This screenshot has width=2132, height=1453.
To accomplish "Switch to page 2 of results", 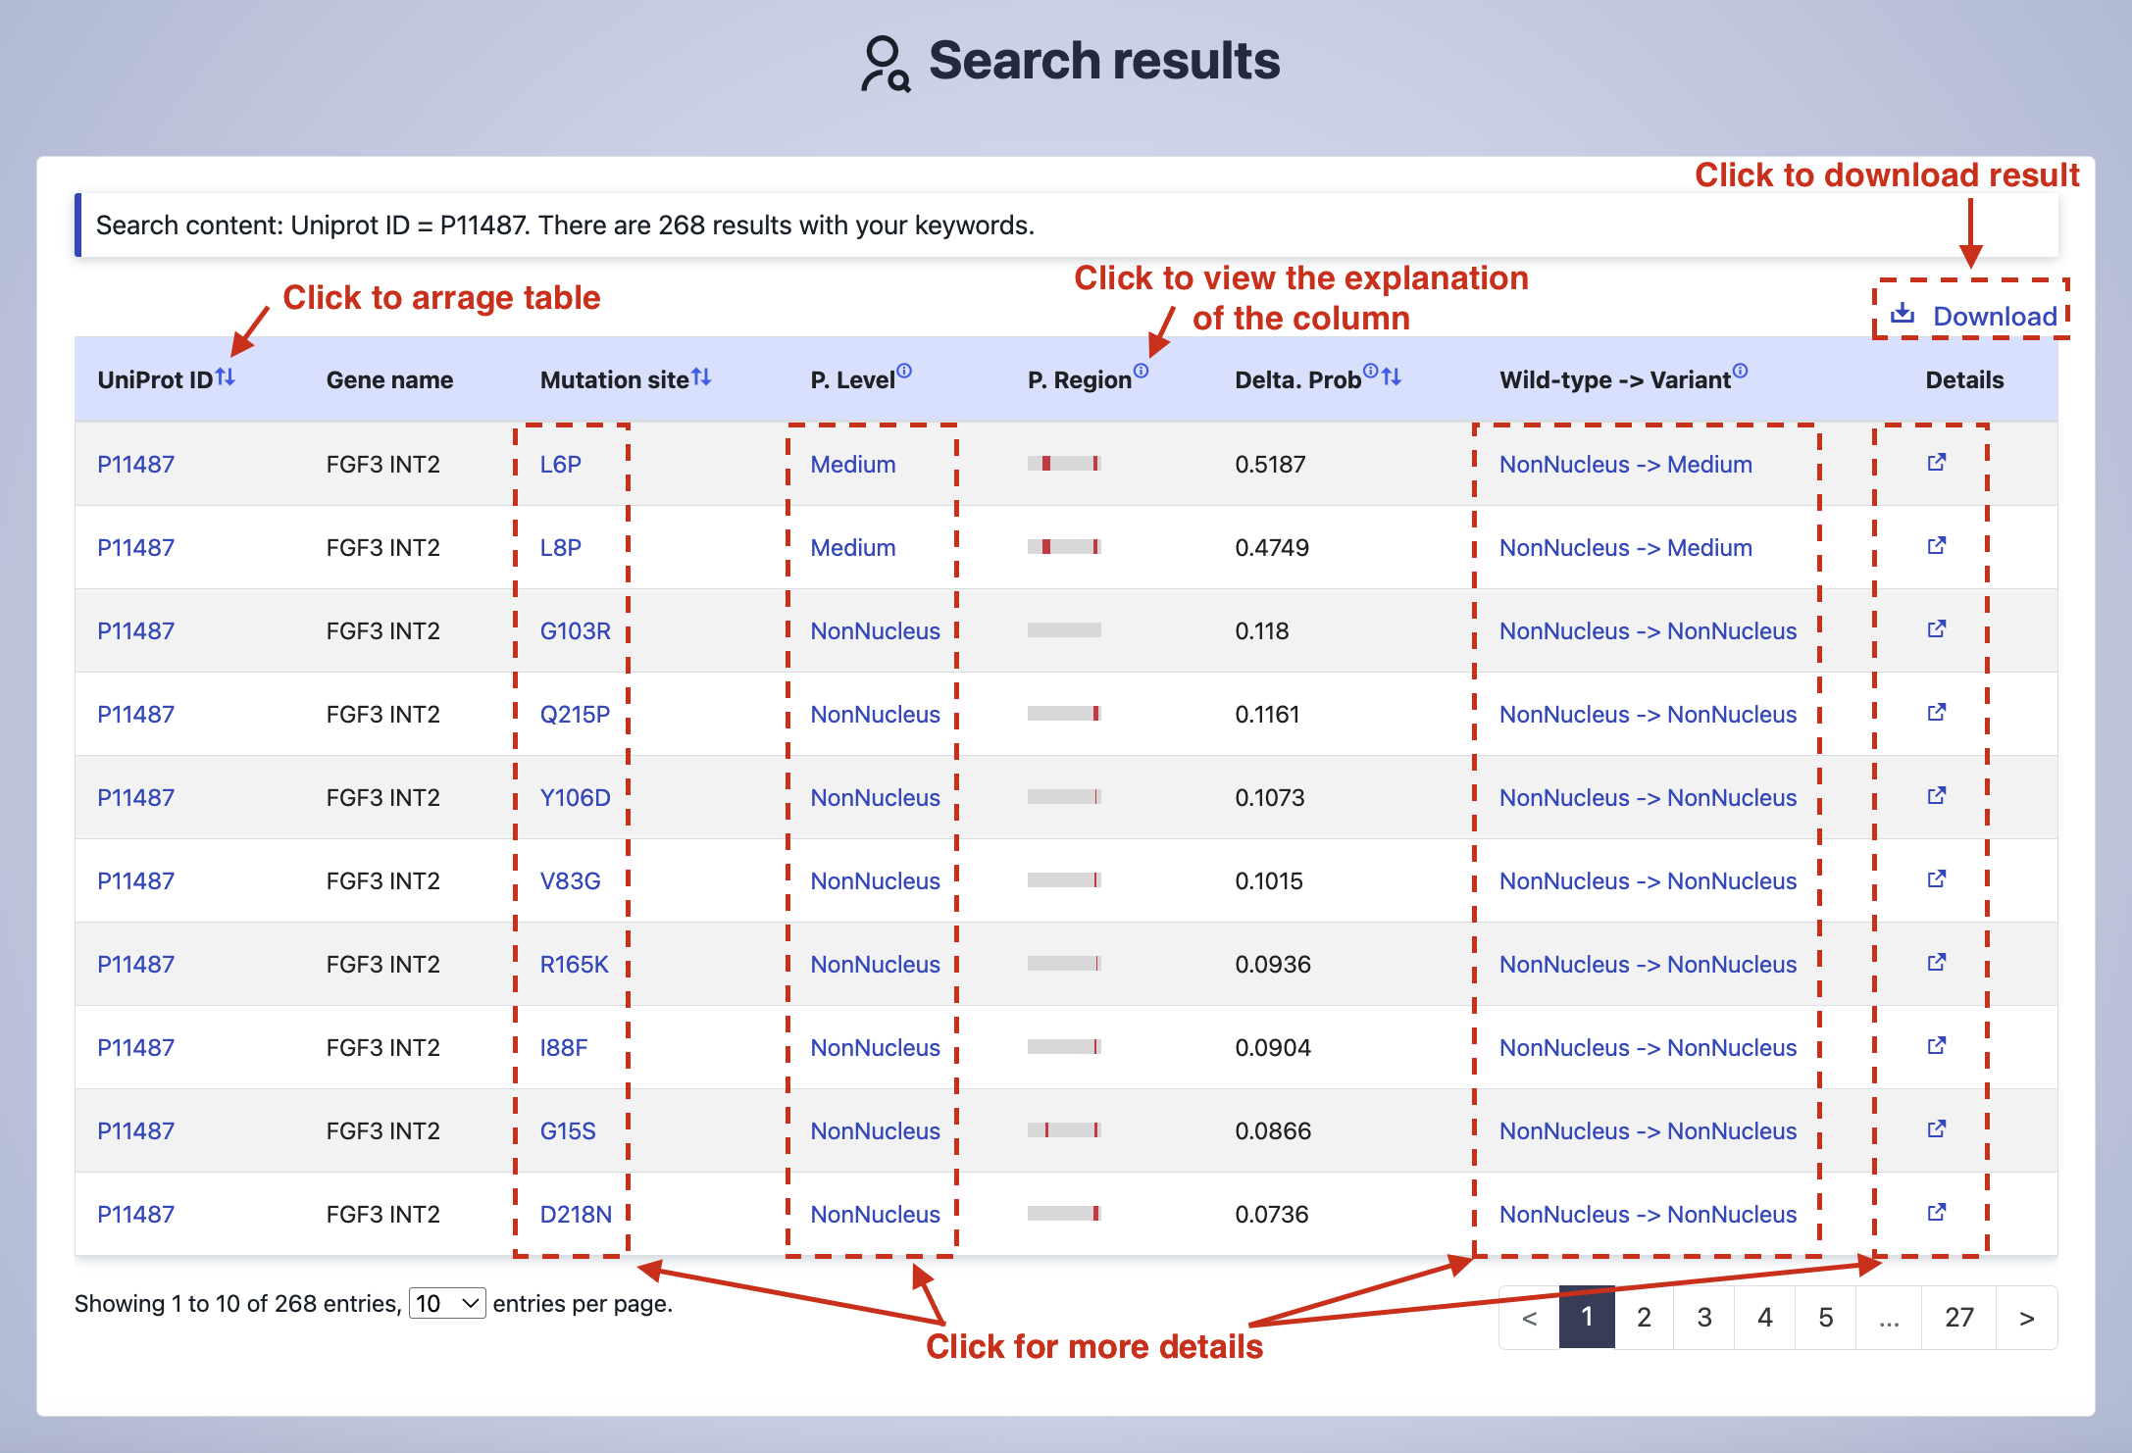I will click(x=1645, y=1318).
